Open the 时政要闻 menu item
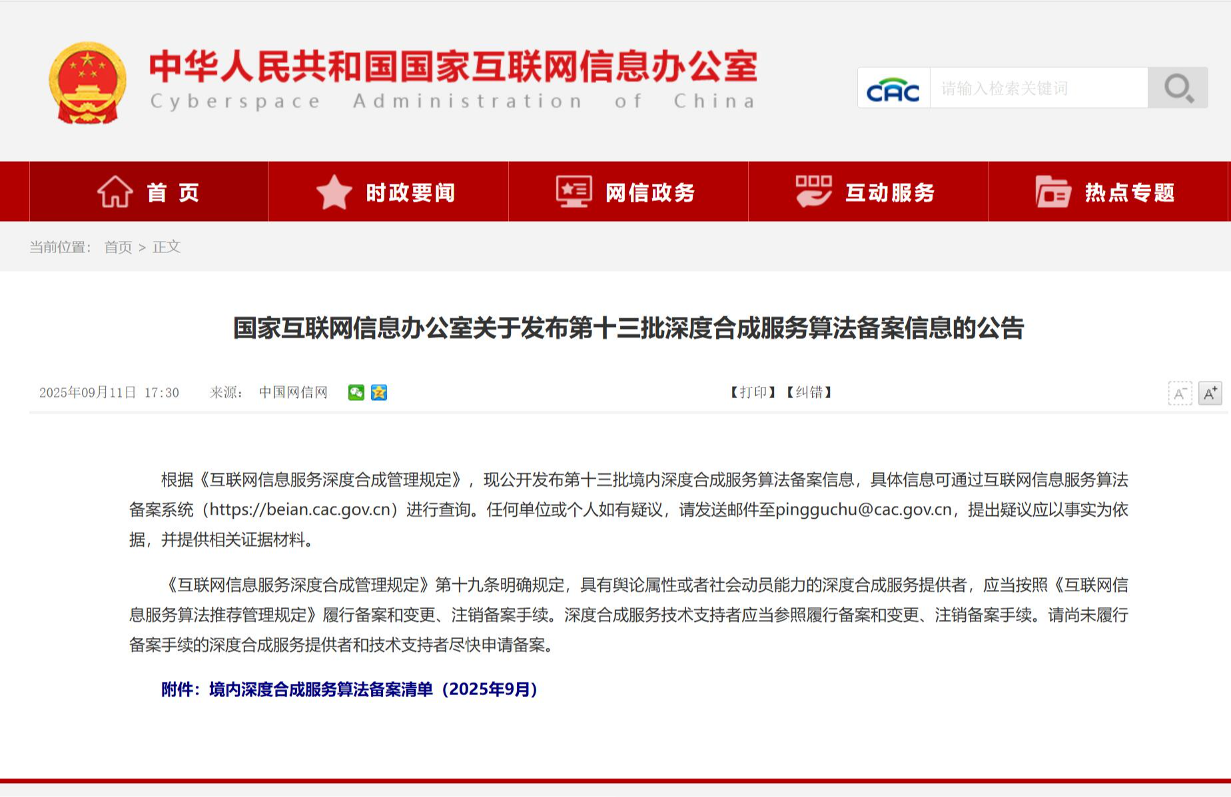Screen dimensions: 1231x797 coord(410,192)
